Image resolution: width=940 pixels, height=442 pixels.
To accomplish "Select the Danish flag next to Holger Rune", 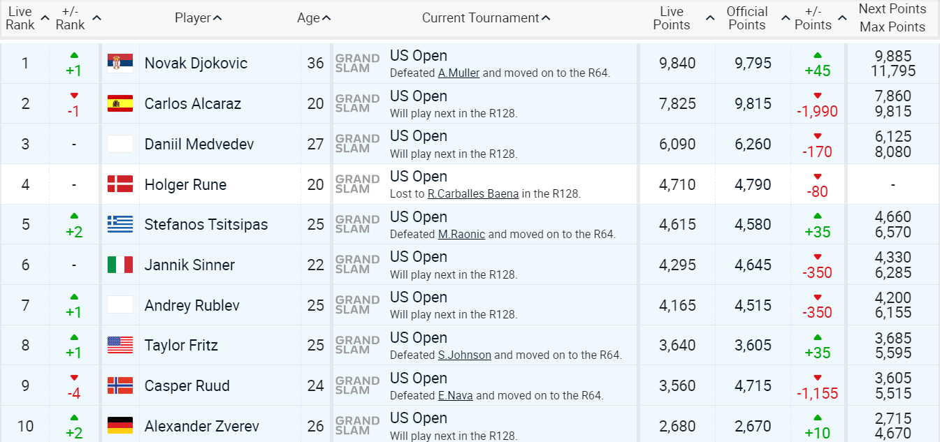I will [x=120, y=184].
